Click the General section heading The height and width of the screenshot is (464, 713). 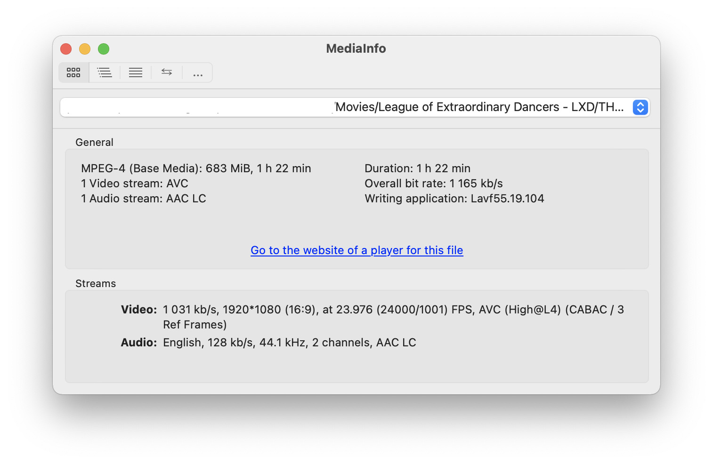coord(94,142)
